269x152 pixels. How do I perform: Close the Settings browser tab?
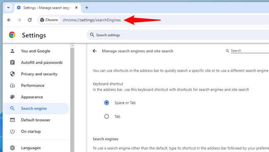(x=76, y=7)
